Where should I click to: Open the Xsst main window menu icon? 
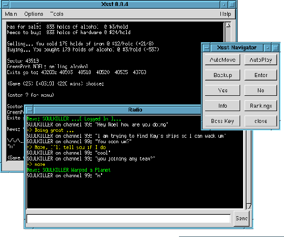pyautogui.click(x=5, y=4)
